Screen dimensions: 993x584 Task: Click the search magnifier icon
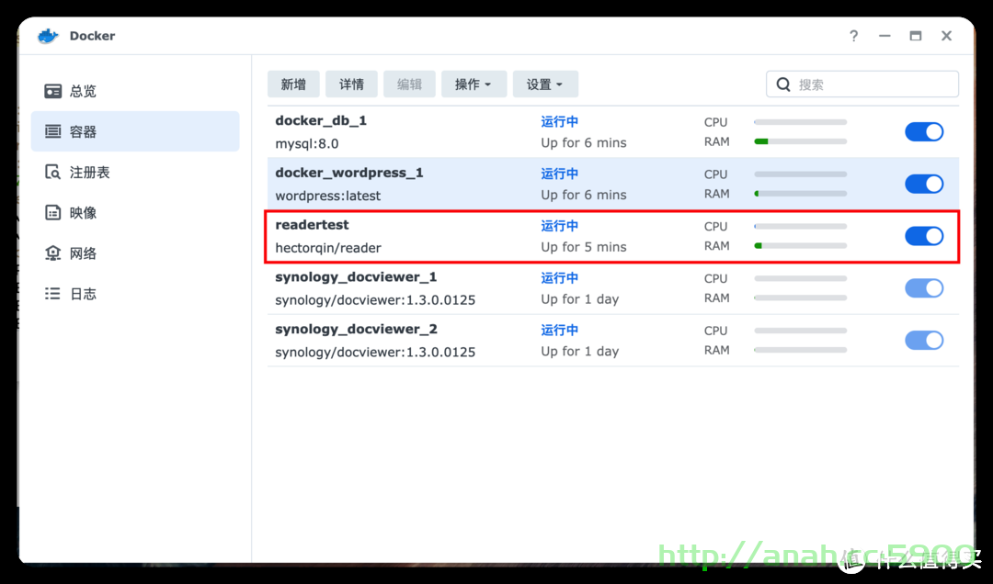tap(783, 84)
